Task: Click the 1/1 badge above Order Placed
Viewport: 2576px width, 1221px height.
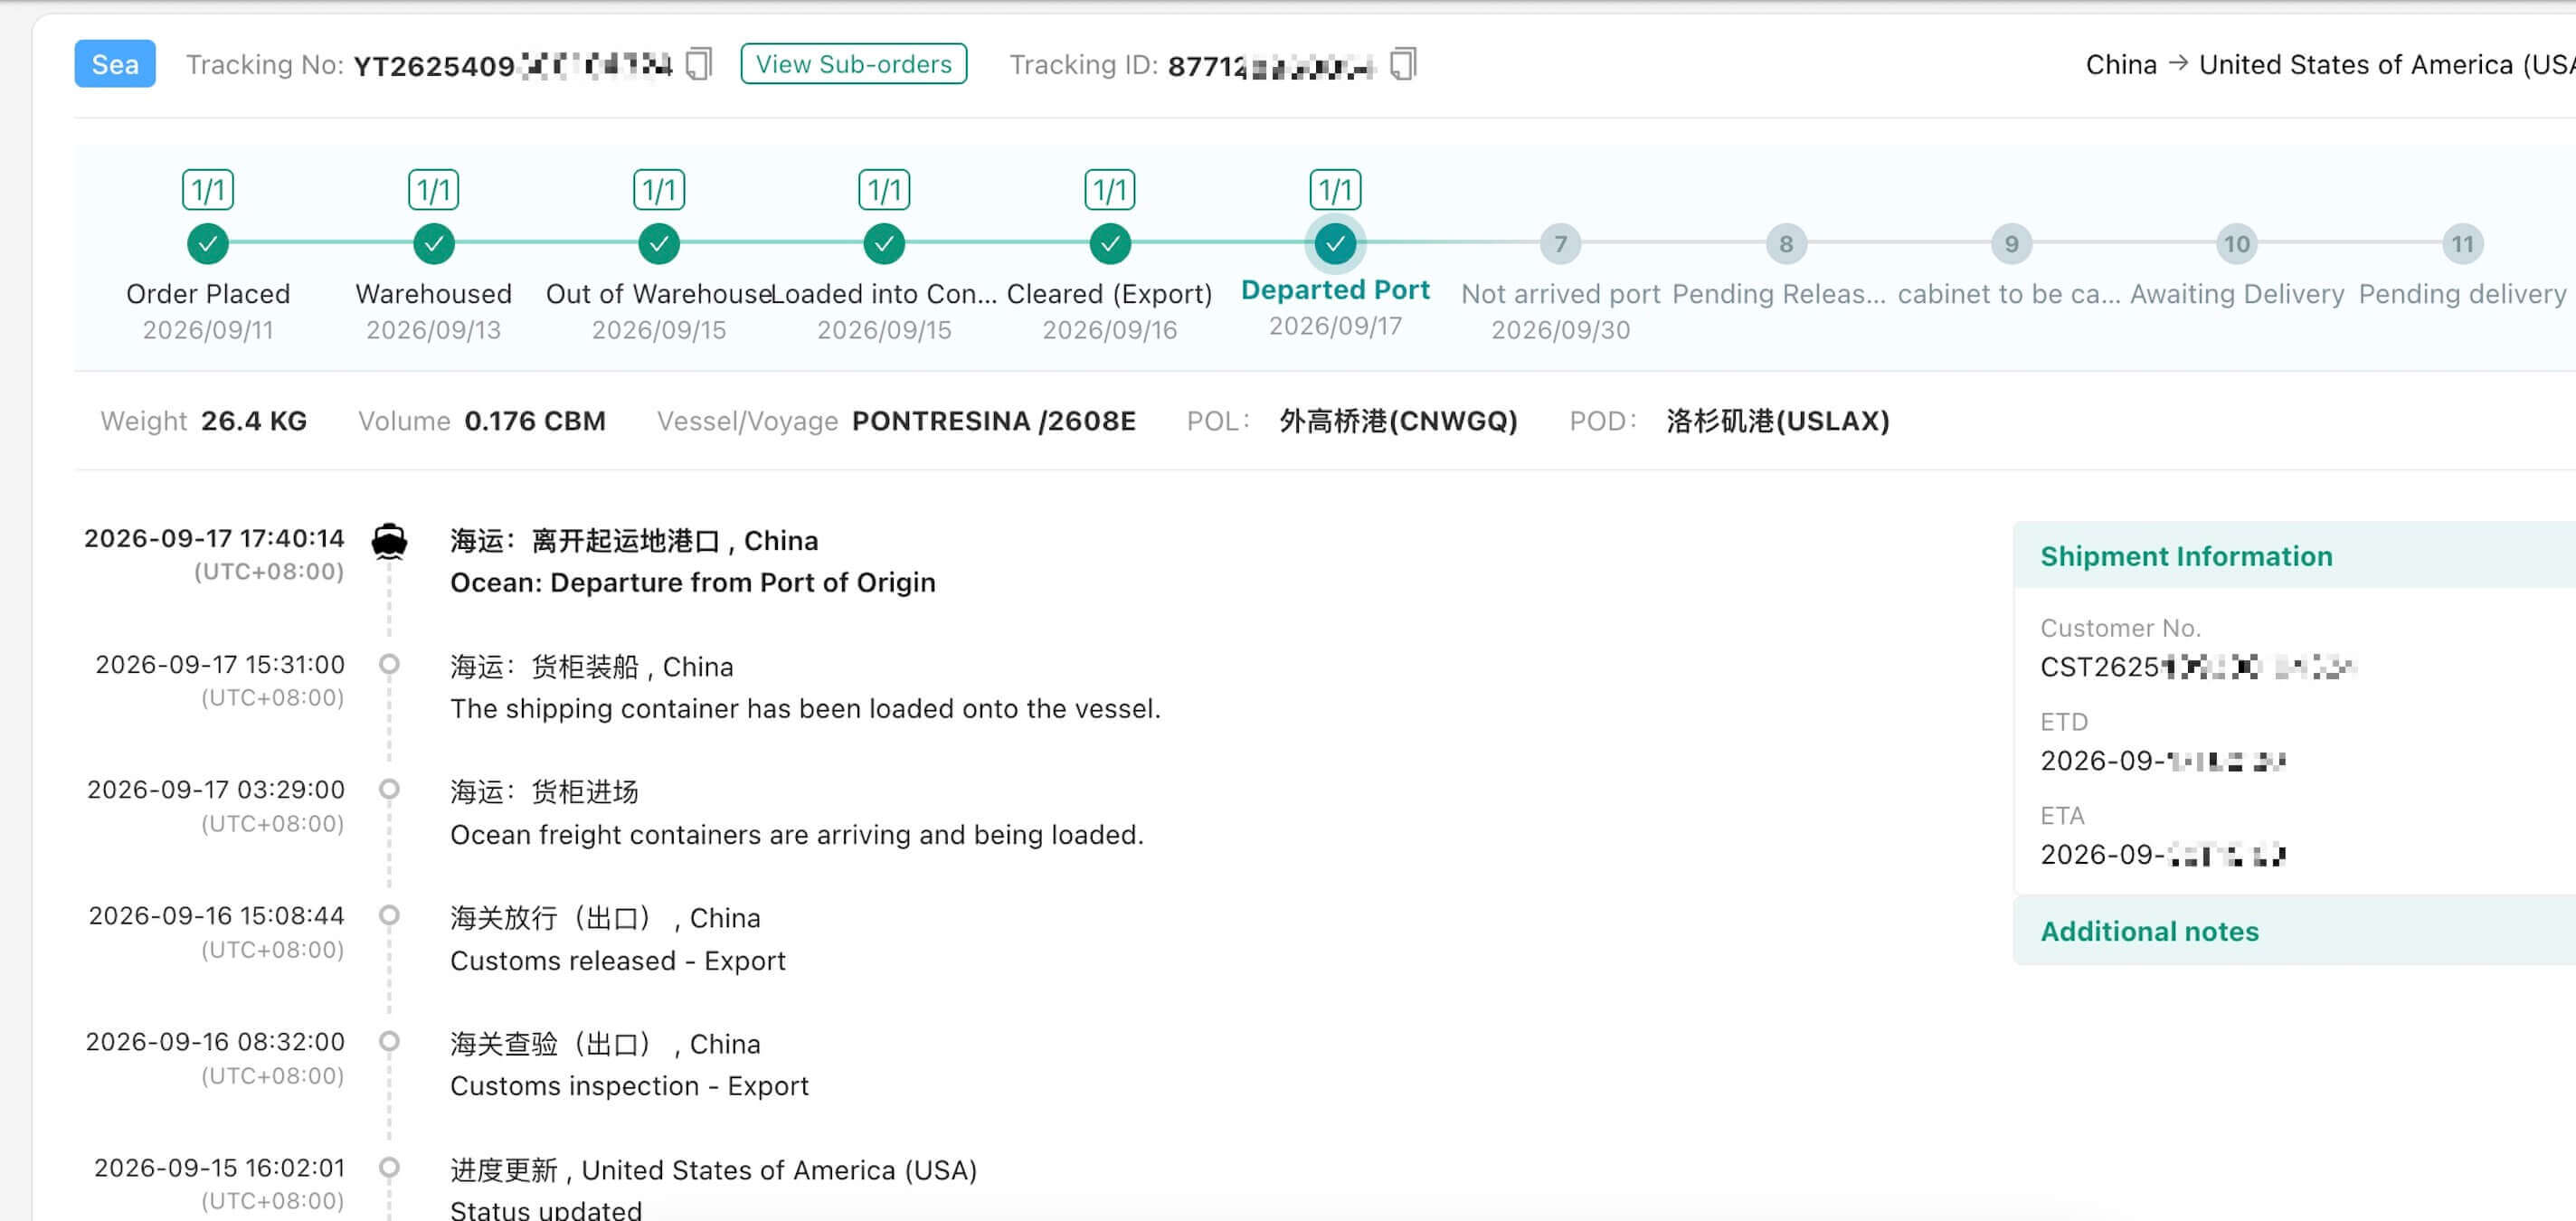Action: [208, 190]
